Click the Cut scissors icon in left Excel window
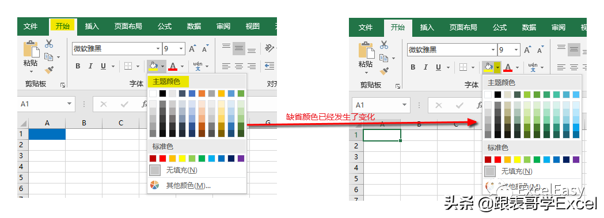Viewport: 604px width, 218px height. (x=49, y=44)
